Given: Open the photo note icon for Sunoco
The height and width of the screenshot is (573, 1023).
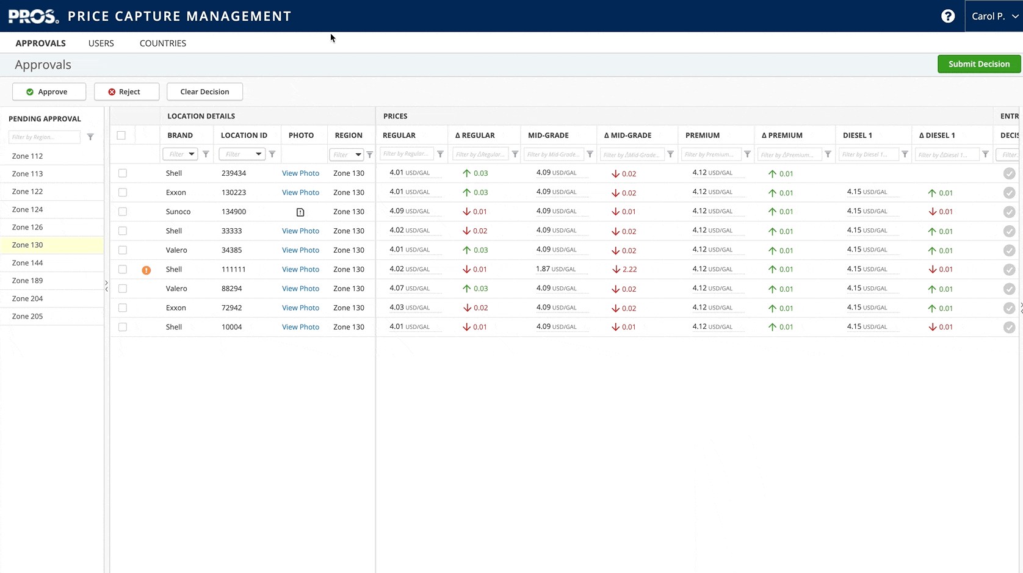Looking at the screenshot, I should [300, 212].
